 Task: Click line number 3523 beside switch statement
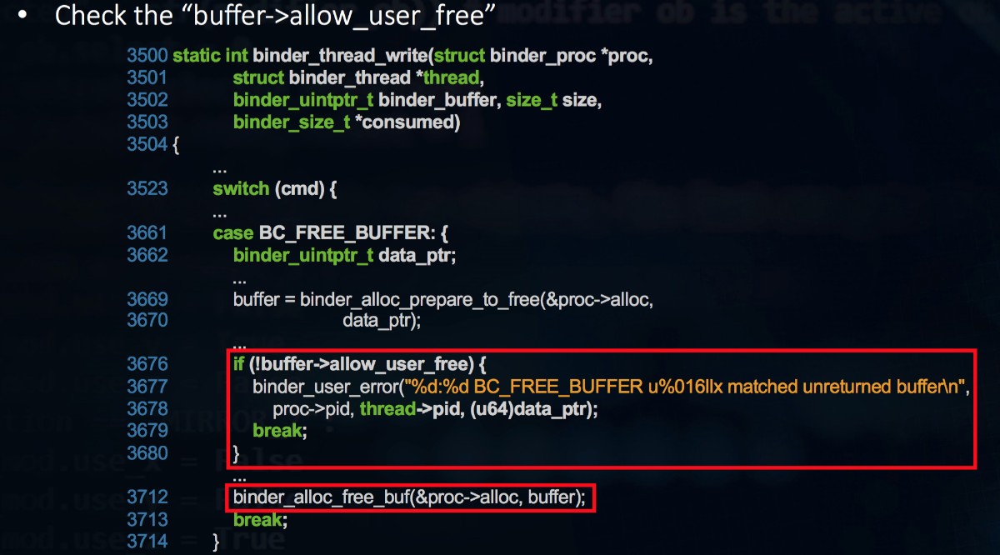(147, 188)
